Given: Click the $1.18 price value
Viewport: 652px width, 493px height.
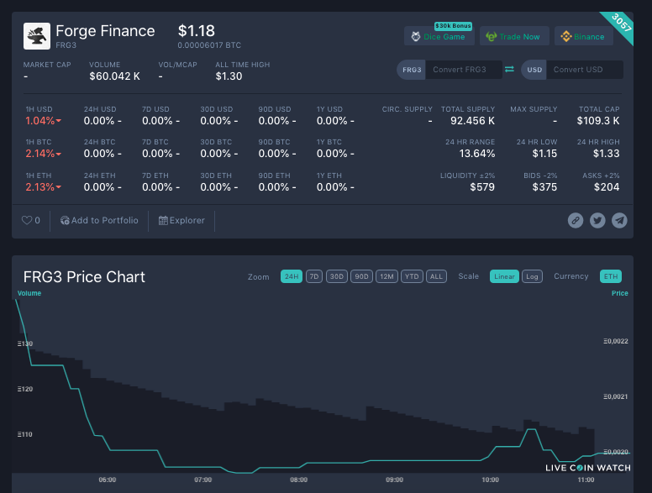Looking at the screenshot, I should click(197, 31).
